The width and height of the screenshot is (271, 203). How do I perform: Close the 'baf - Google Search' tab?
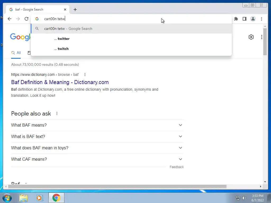click(x=65, y=10)
